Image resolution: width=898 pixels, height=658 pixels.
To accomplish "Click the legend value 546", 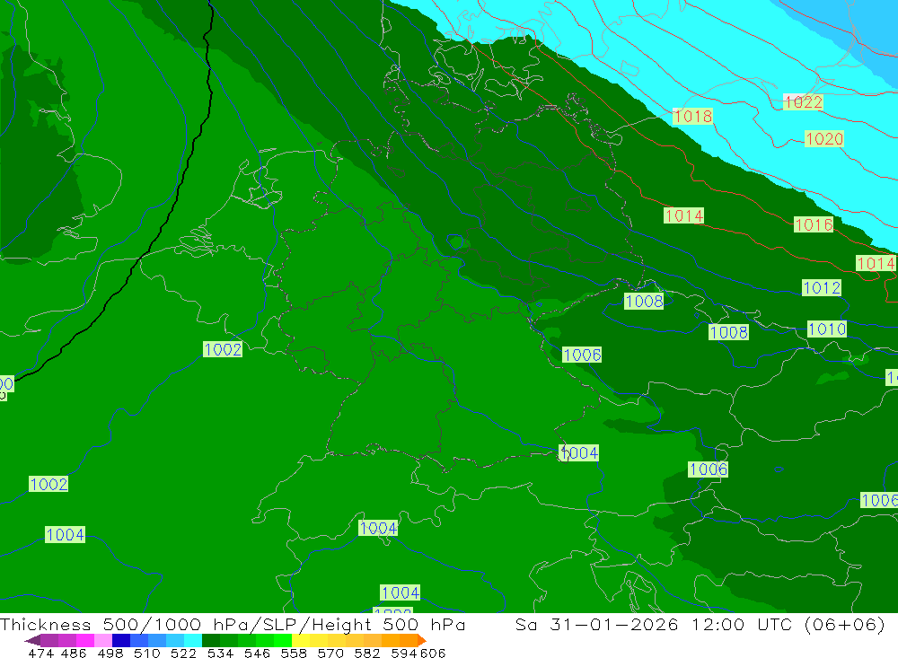I will (x=257, y=654).
